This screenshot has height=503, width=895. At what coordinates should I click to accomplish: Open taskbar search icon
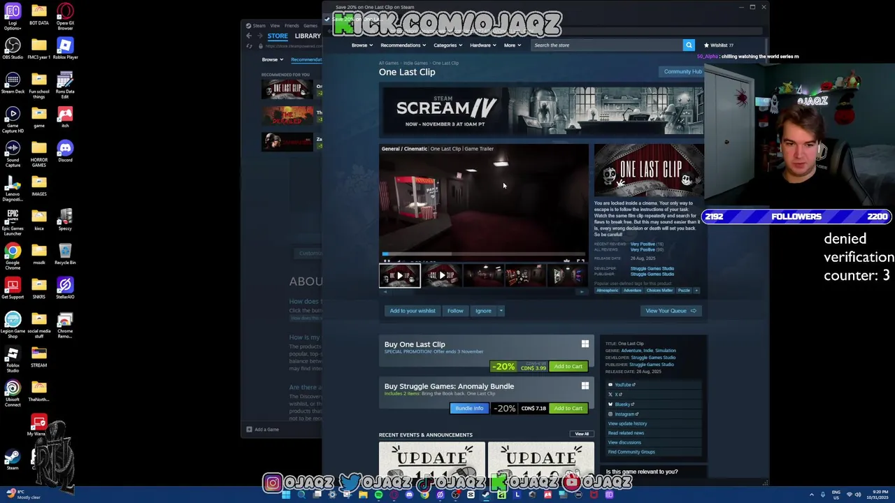pos(301,495)
